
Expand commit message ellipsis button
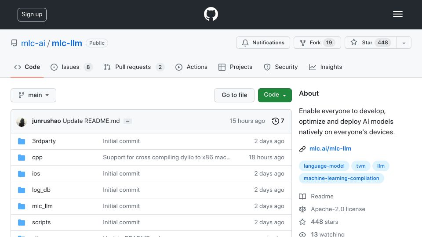(x=127, y=122)
